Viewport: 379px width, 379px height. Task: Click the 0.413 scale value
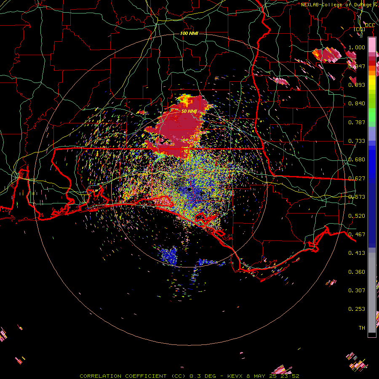click(357, 253)
